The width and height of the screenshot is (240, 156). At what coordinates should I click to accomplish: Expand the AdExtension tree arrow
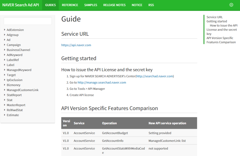click(5, 30)
